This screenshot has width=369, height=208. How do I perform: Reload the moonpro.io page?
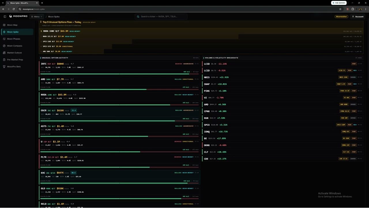pos(14,9)
